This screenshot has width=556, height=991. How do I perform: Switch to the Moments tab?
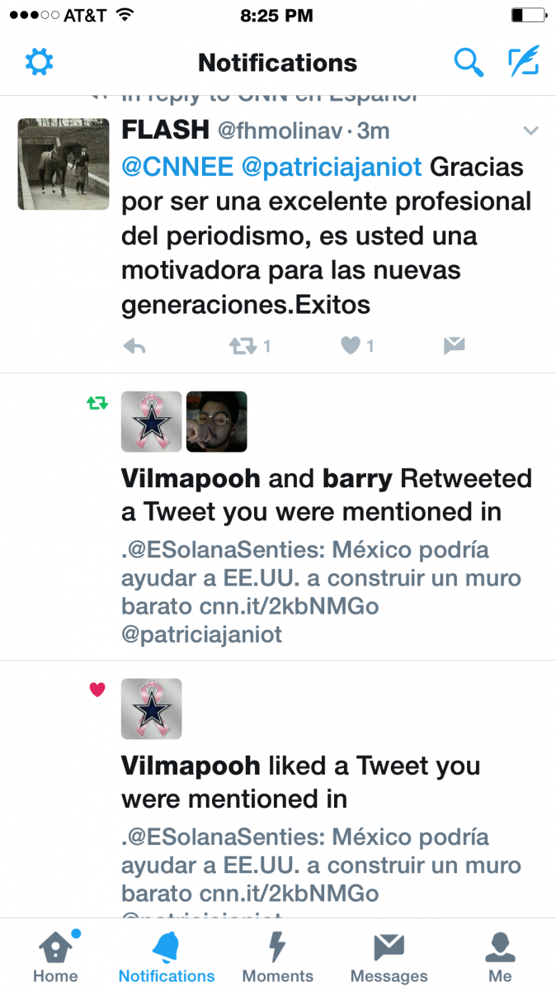(278, 955)
